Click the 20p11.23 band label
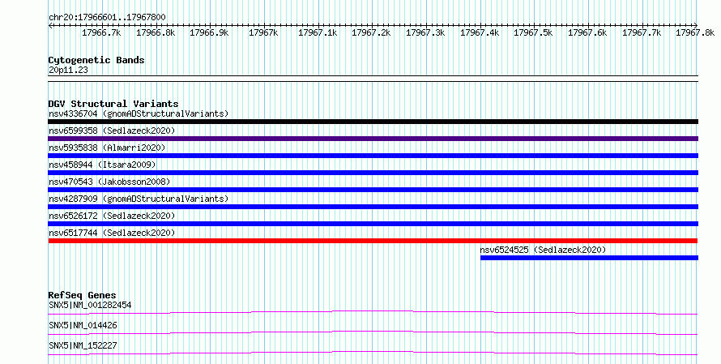721x364 pixels. (x=68, y=71)
